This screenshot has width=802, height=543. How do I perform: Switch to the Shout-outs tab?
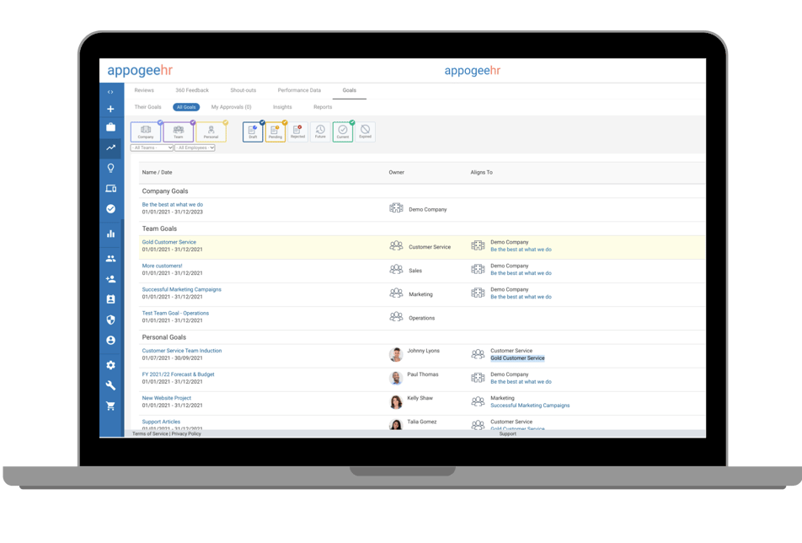[243, 90]
